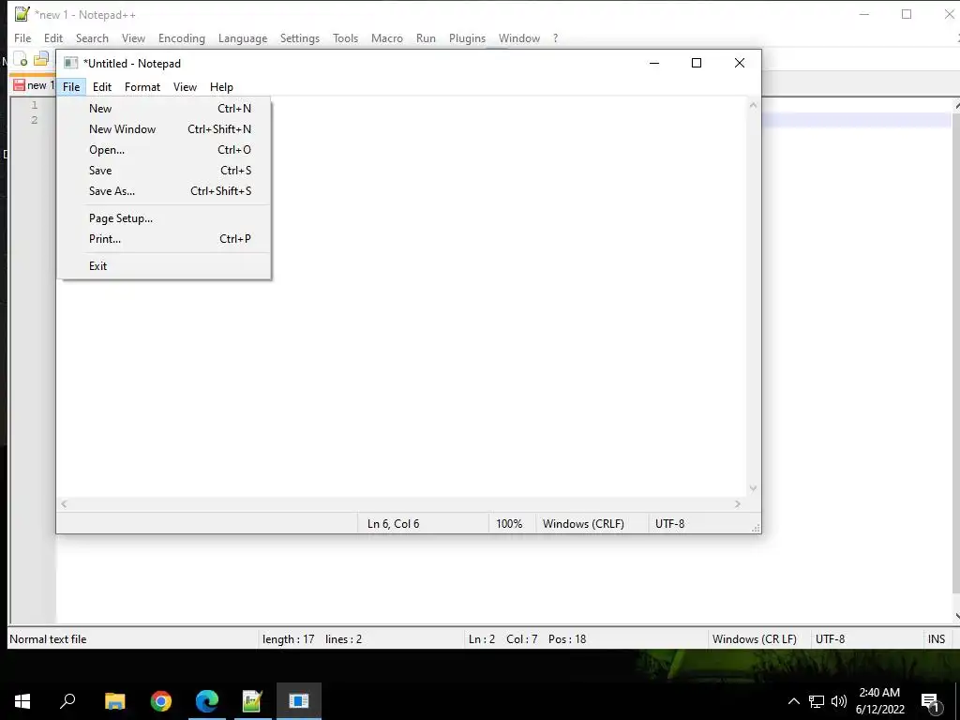The image size is (960, 720).
Task: Open Notepad++ Search menu
Action: (92, 37)
